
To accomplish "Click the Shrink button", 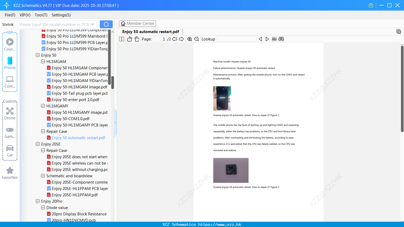I will (x=8, y=24).
